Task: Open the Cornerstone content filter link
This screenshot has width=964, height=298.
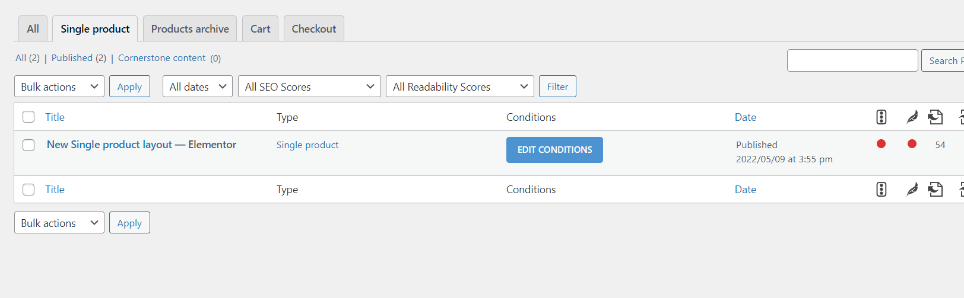Action: [161, 58]
